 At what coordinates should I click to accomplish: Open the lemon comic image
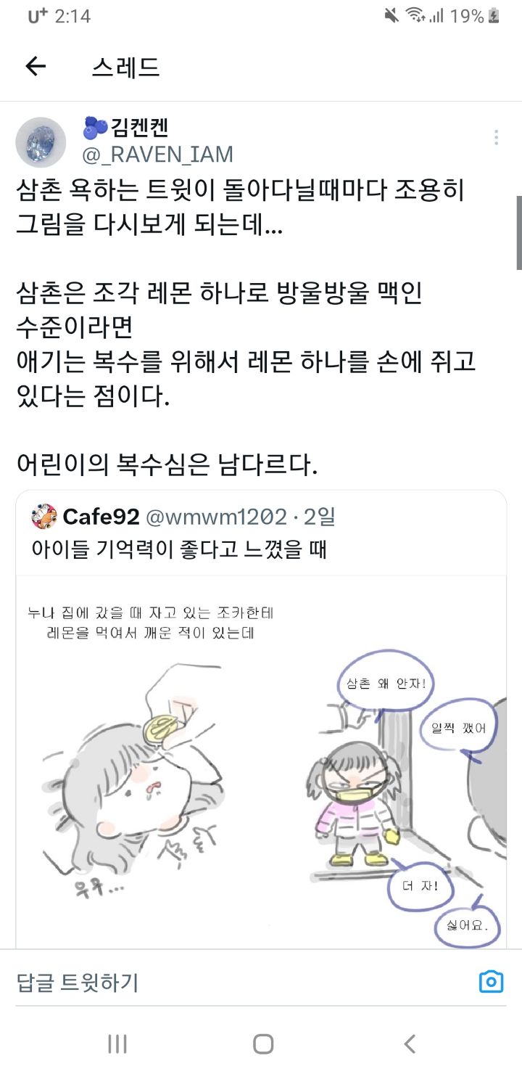[261, 762]
